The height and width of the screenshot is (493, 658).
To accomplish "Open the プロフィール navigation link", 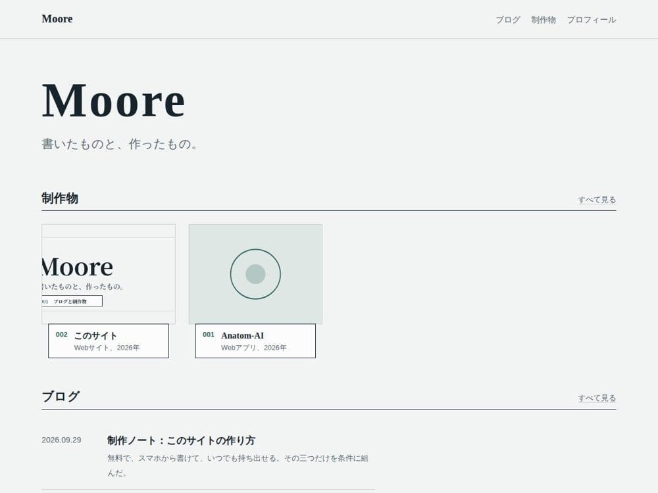I will 592,20.
